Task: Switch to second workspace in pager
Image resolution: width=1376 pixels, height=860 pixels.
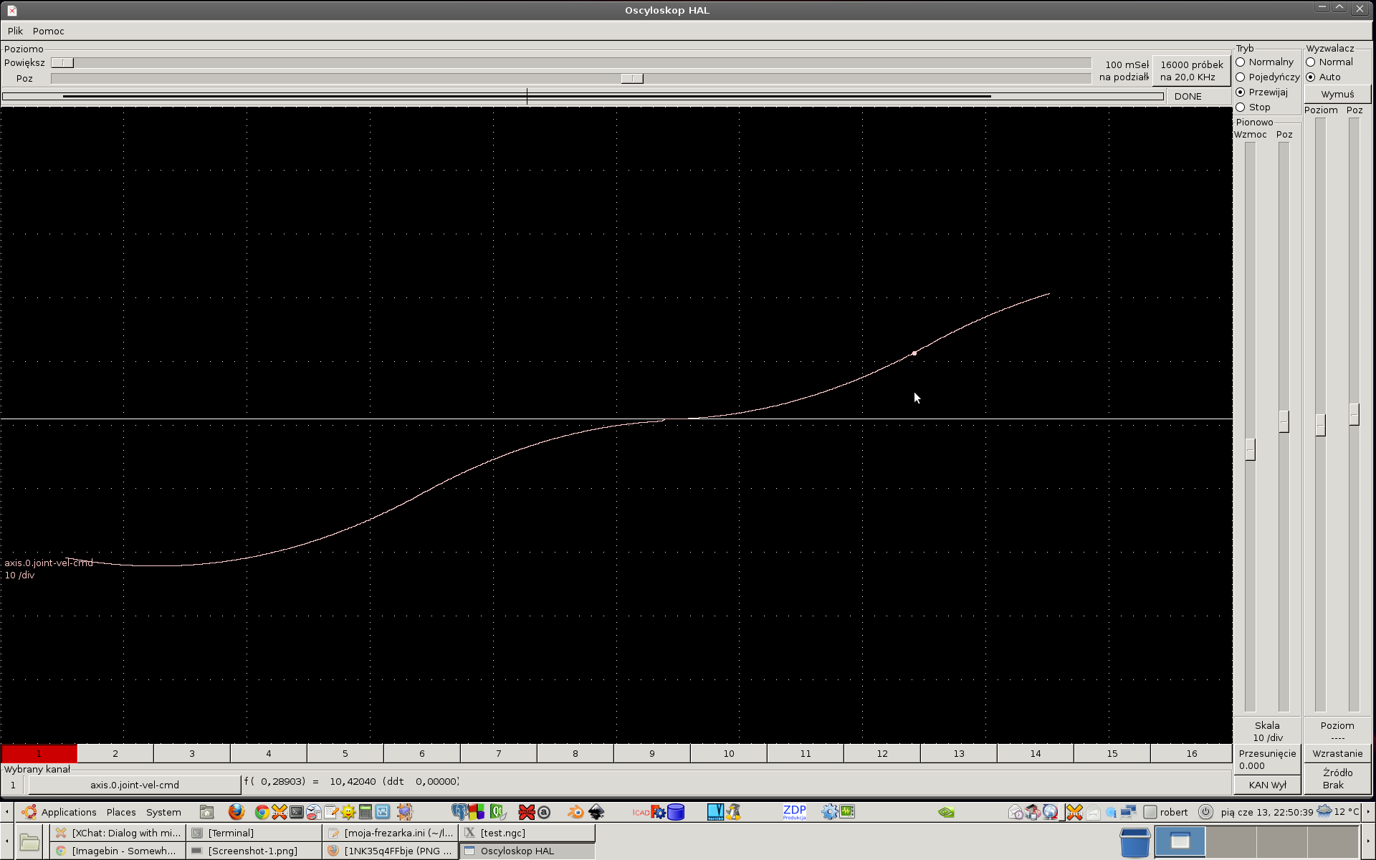Action: (1231, 842)
